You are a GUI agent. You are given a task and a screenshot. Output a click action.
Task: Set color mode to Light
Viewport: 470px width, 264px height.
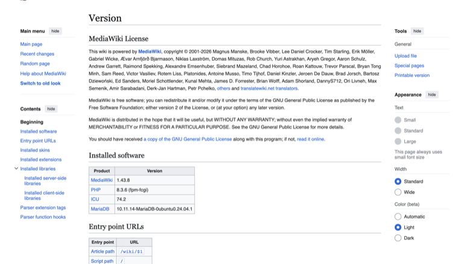tap(398, 227)
